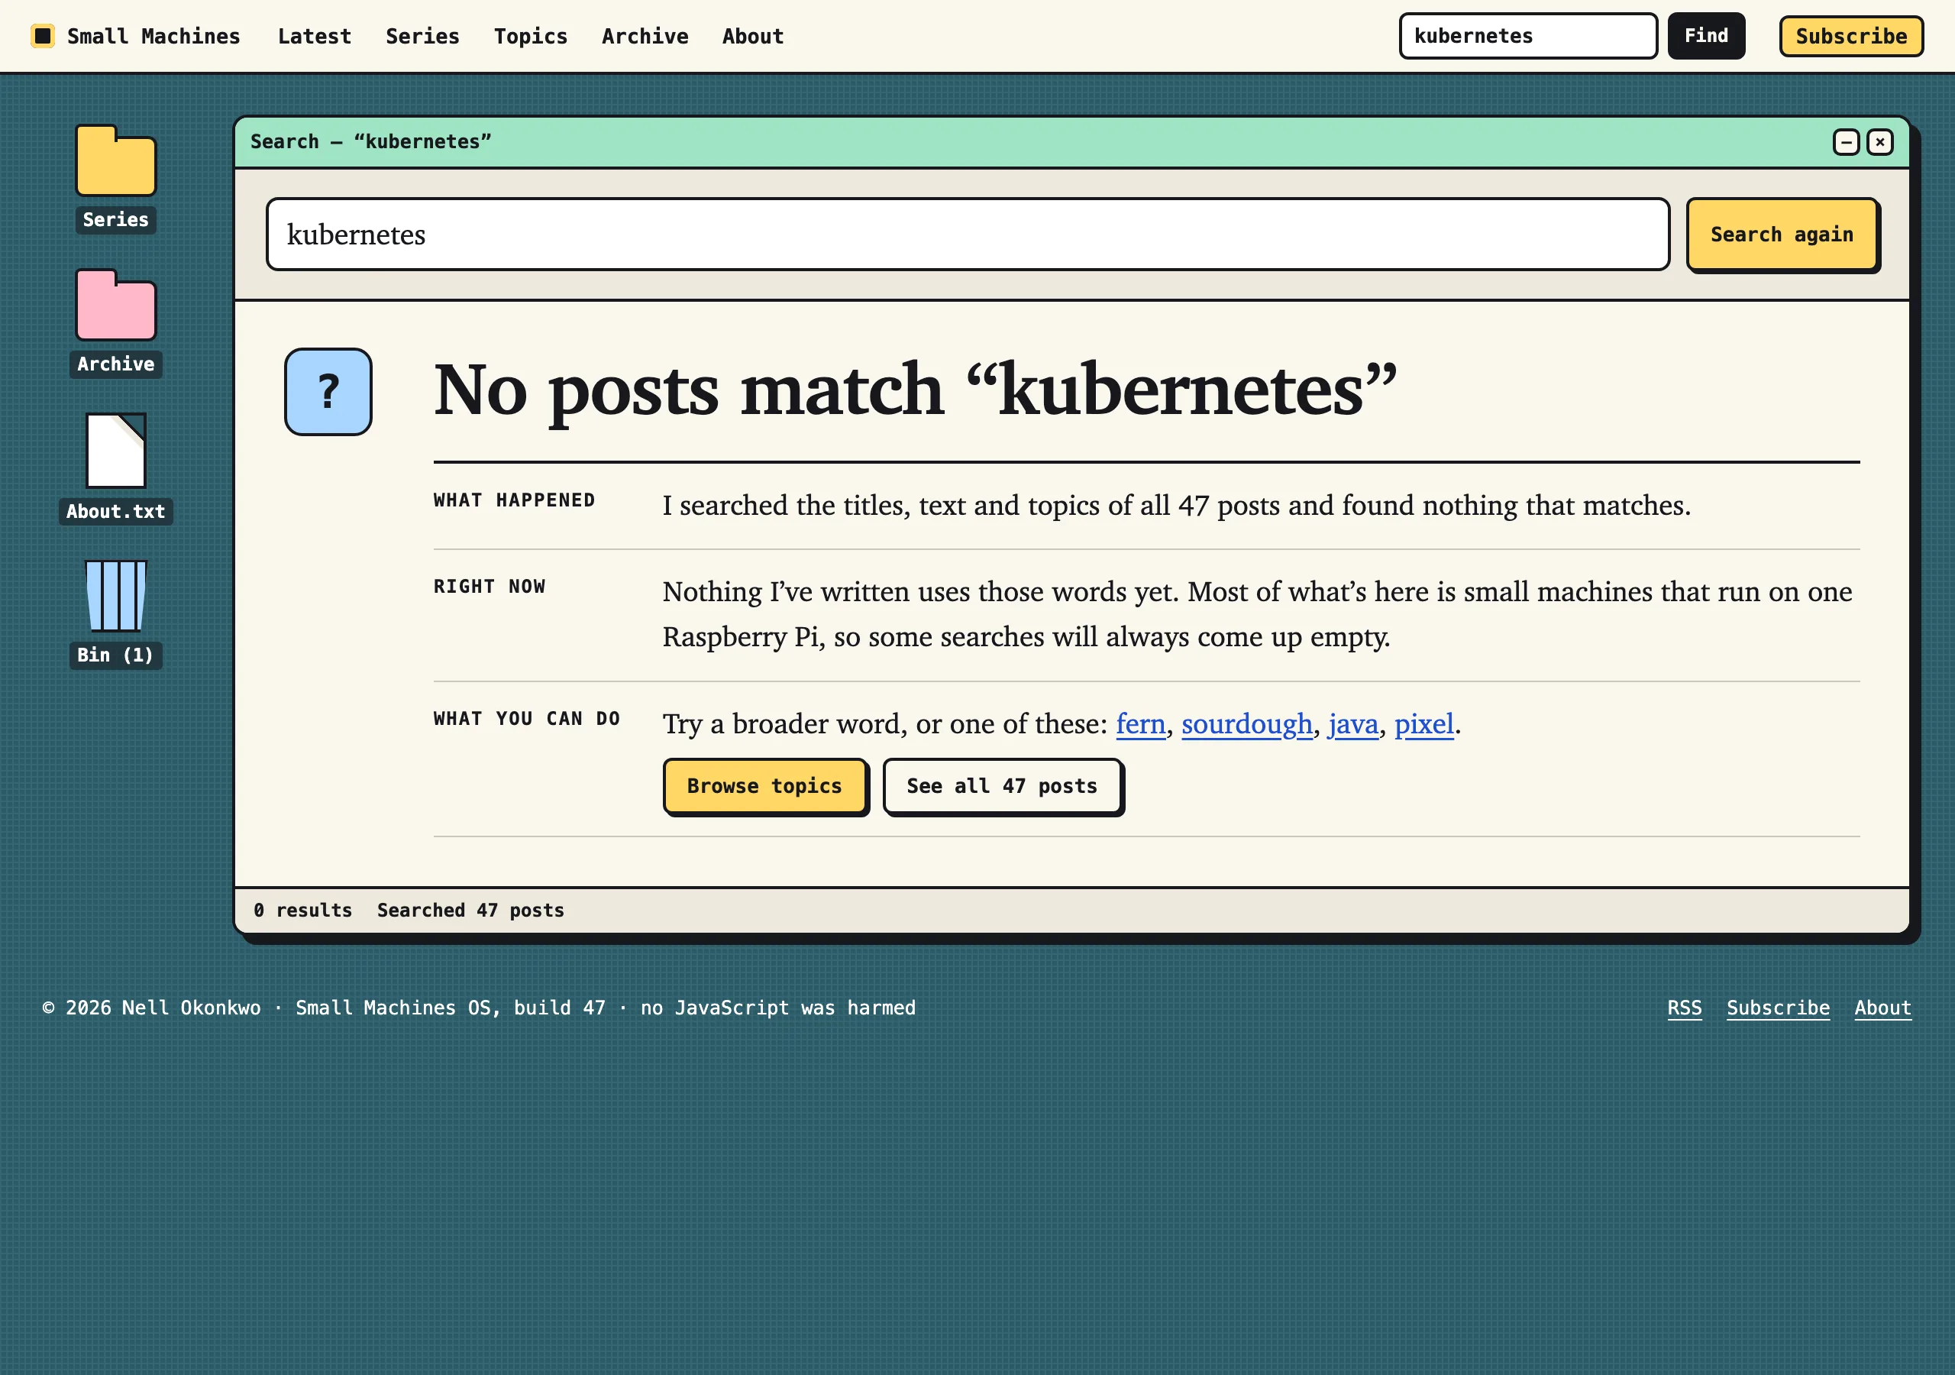Focus the large kubernetes search box

tap(968, 235)
